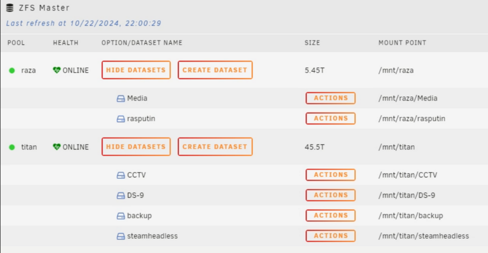Open Actions menu for steamheadless dataset
This screenshot has height=253, width=488.
[x=330, y=236]
